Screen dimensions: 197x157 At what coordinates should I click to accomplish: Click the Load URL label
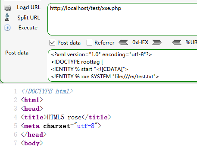[28, 7]
